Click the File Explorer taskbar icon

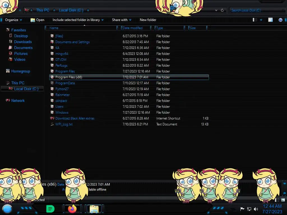coord(94,209)
